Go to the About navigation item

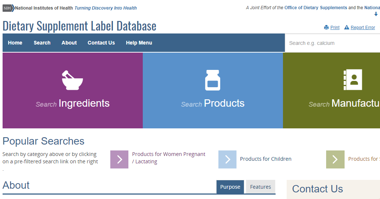click(x=69, y=43)
